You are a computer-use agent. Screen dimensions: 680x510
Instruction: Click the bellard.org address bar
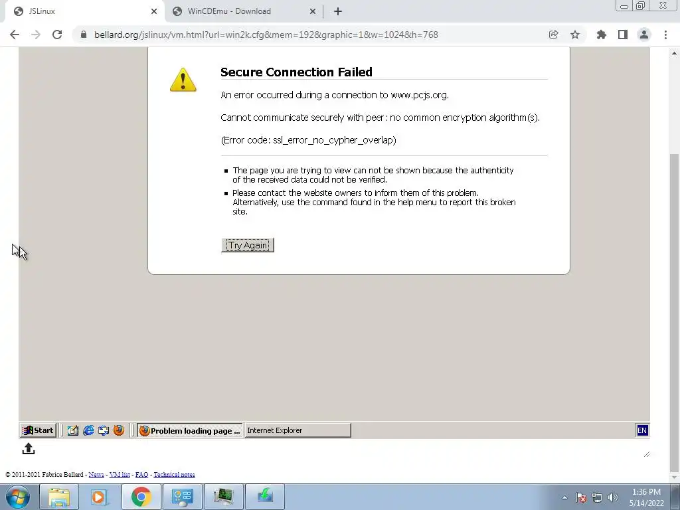coord(266,35)
